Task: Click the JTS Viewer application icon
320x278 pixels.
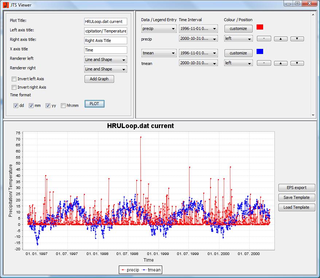Action: tap(5, 5)
